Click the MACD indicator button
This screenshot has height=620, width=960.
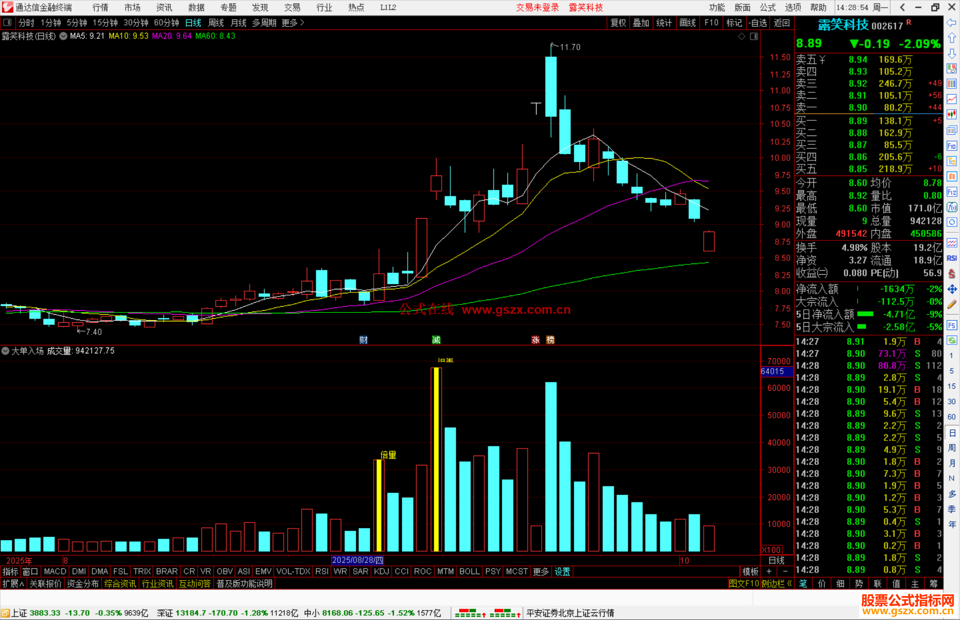tap(55, 572)
